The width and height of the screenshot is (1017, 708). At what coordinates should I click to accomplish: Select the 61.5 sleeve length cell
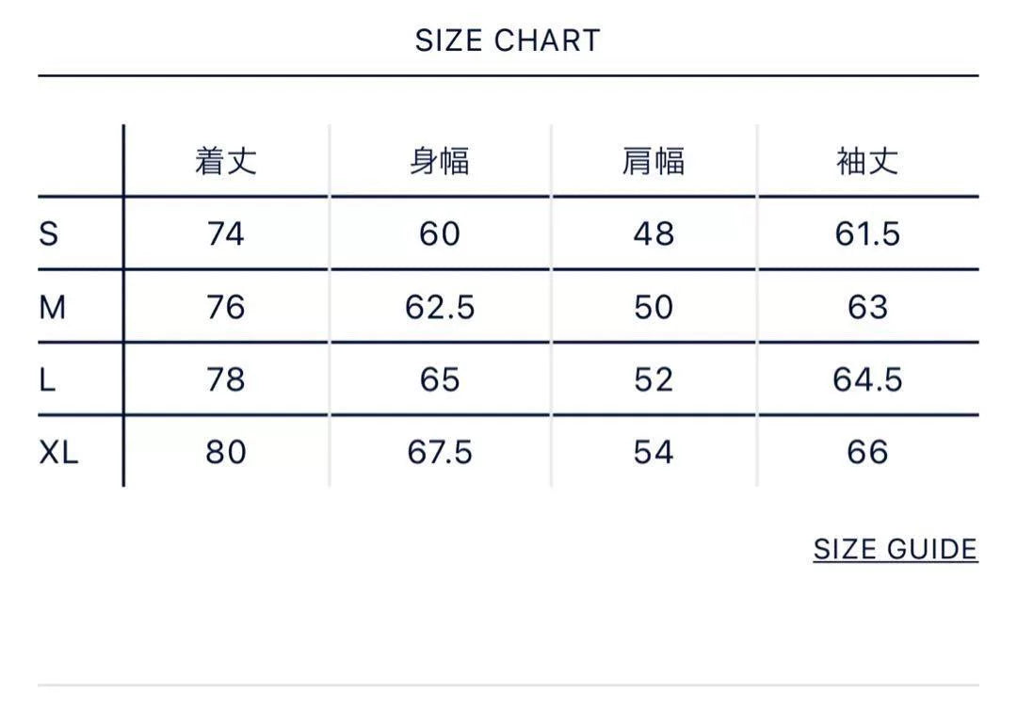click(867, 233)
